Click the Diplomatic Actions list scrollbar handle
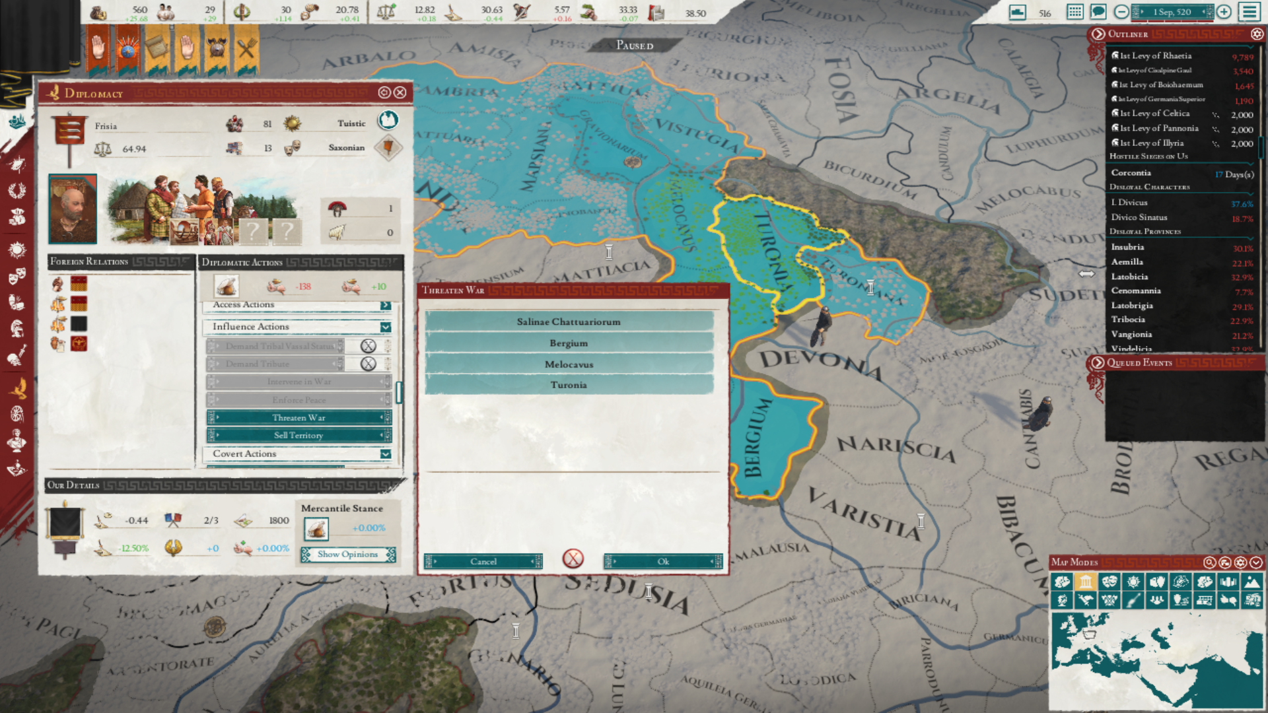This screenshot has height=713, width=1268. click(x=399, y=392)
